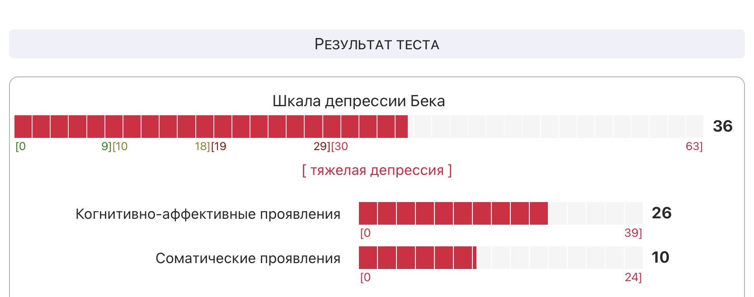Viewport: 754px width, 297px height.
Task: Click the red filled part of the Beck scale bar
Action: click(x=211, y=127)
